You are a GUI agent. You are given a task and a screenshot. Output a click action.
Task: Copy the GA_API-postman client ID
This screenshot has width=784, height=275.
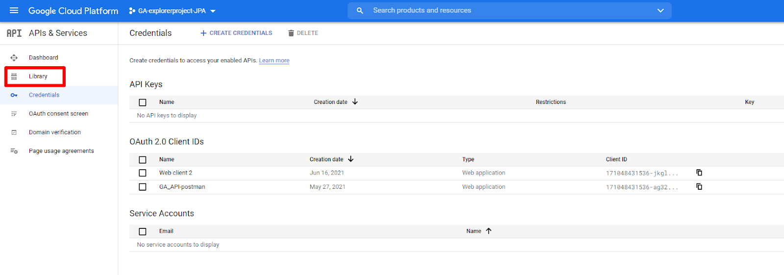tap(699, 187)
